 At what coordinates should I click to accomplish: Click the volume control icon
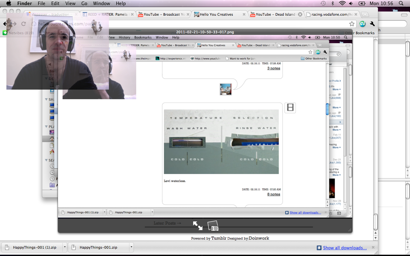(351, 4)
